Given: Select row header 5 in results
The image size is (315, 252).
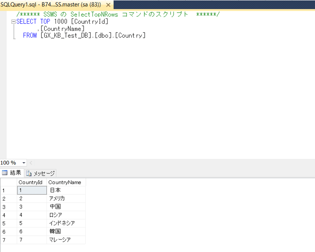Looking at the screenshot, I should (9, 223).
